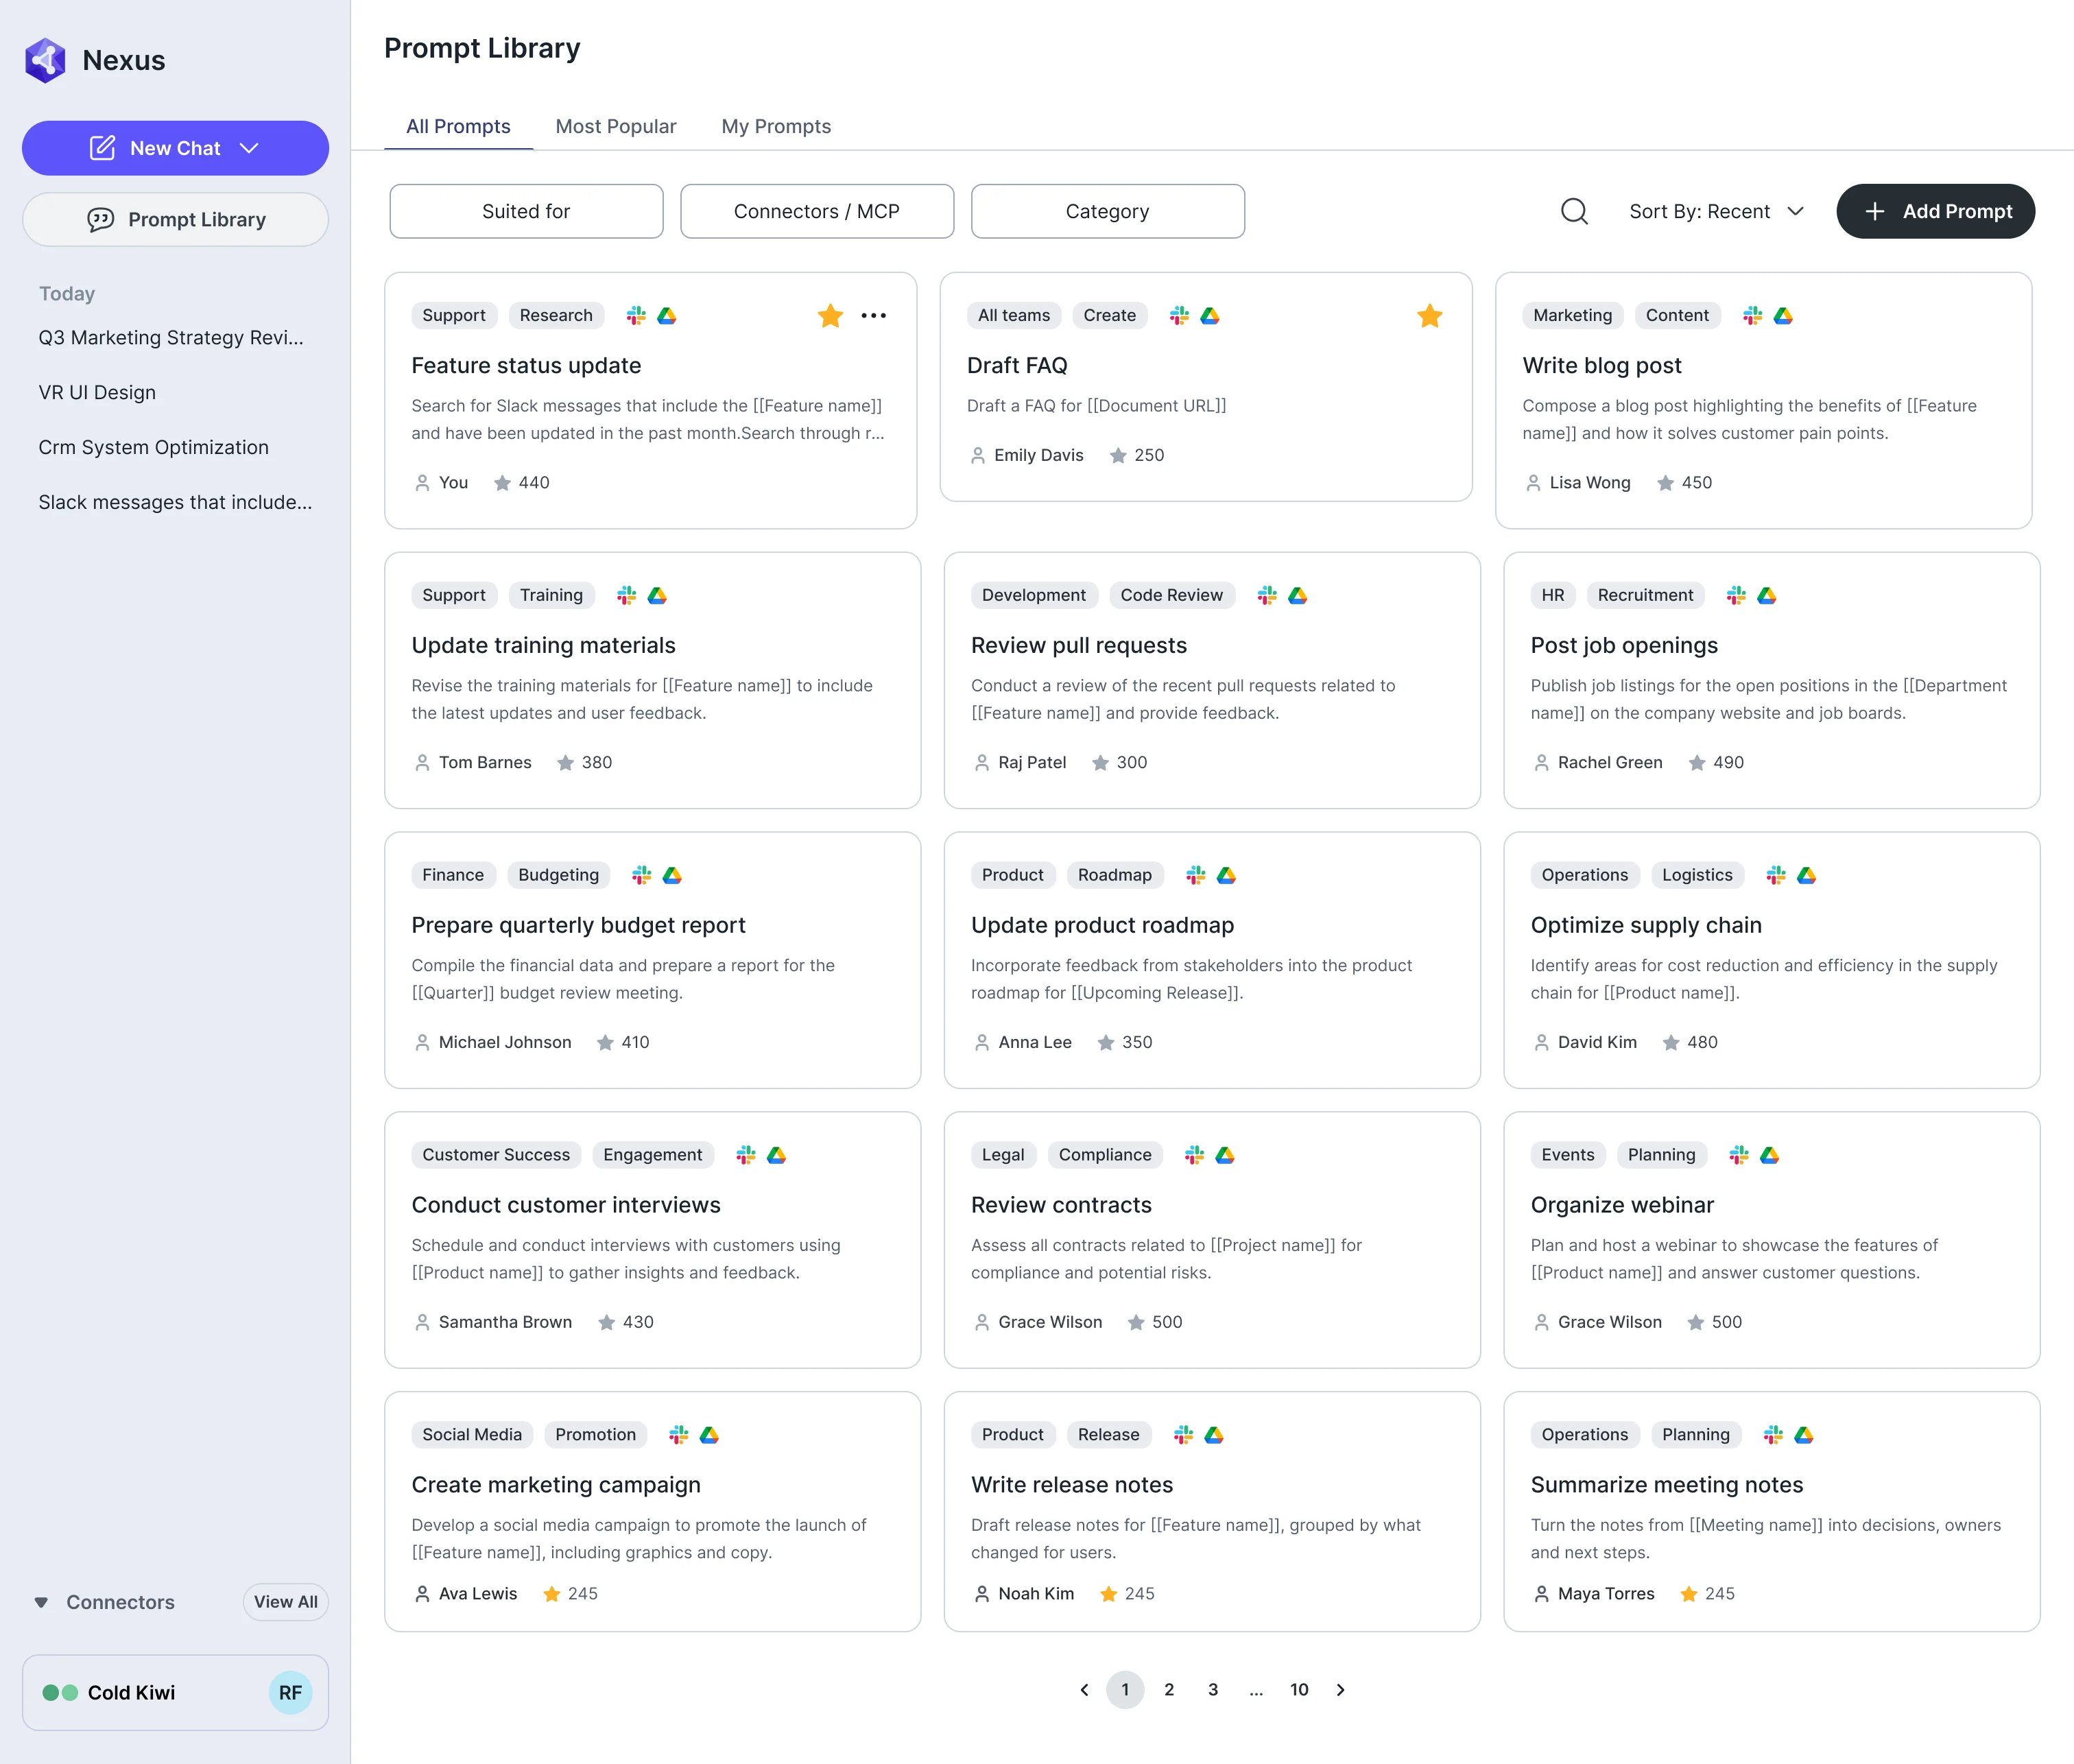Open the Cold Kiwi workspace card

click(175, 1693)
